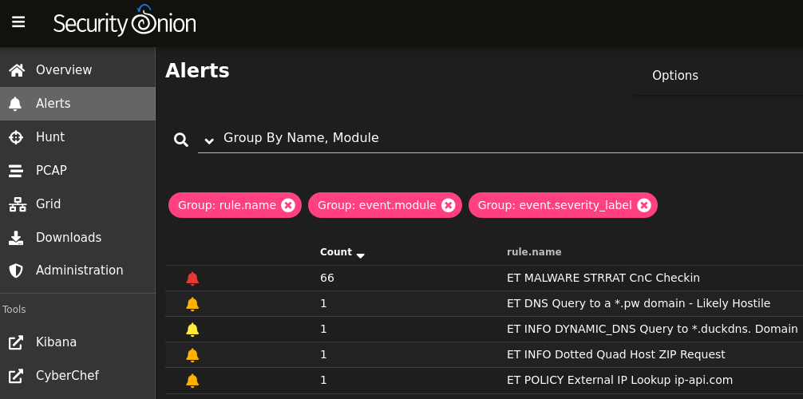Click ET DNS Query to a *.pw domain
803x399 pixels.
point(639,303)
